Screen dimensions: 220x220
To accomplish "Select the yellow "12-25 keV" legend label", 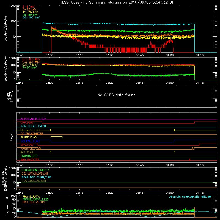I will point(30,12).
